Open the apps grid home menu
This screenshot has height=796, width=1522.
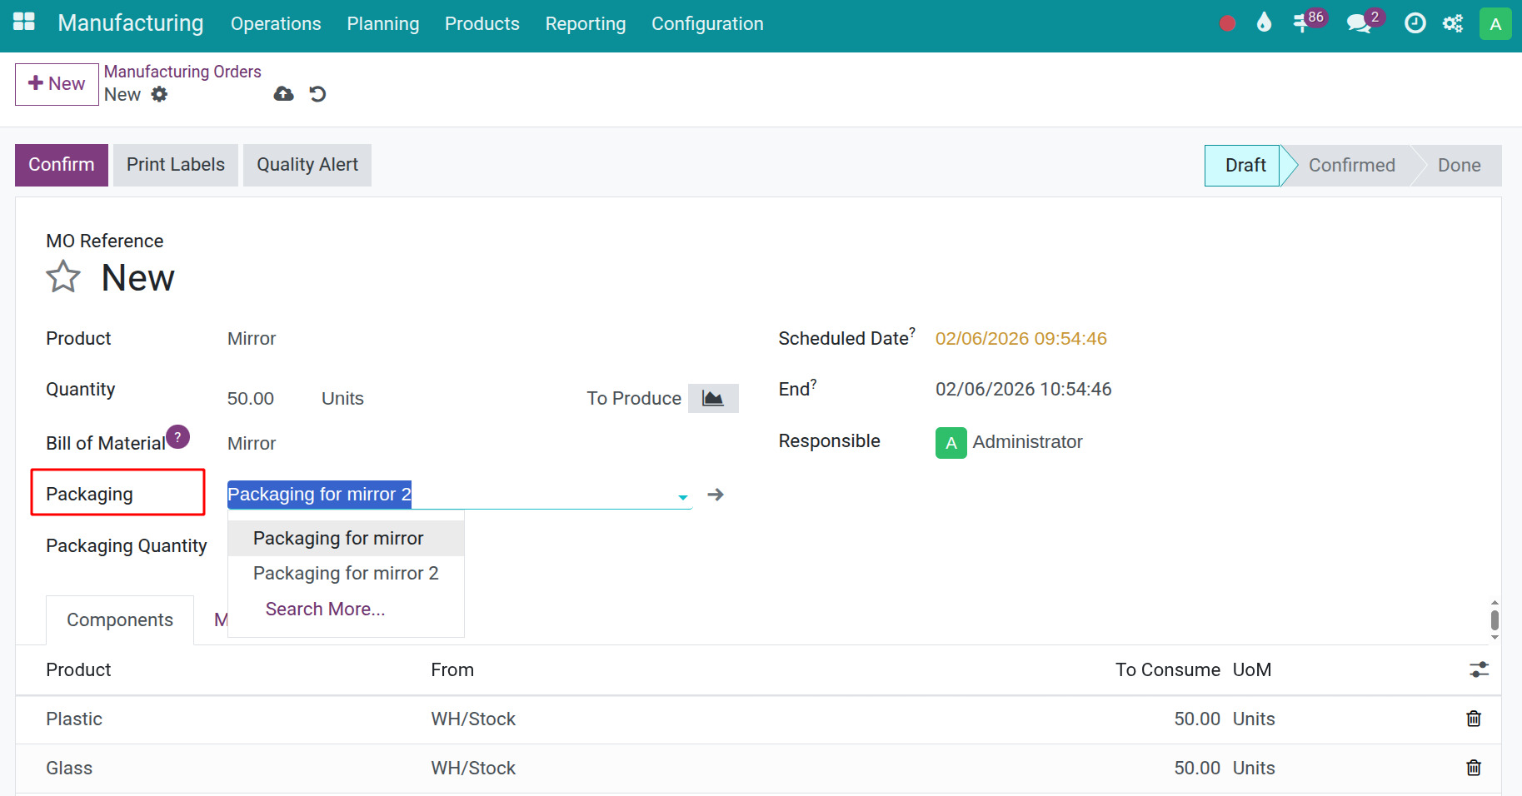[x=24, y=22]
